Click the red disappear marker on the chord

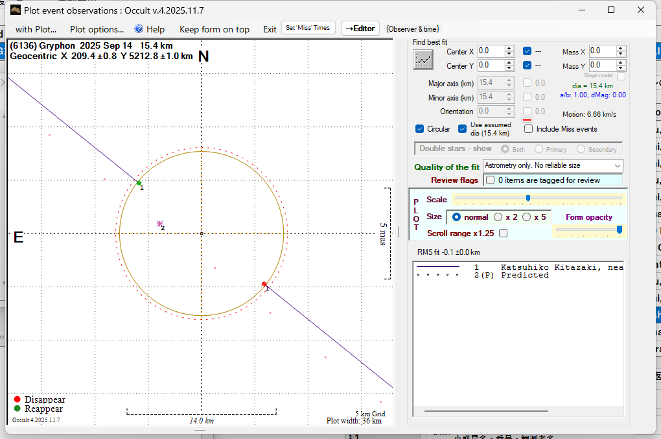(264, 284)
